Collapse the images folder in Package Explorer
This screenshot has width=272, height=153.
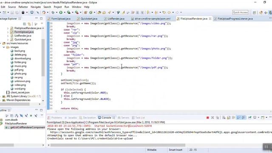point(4,47)
